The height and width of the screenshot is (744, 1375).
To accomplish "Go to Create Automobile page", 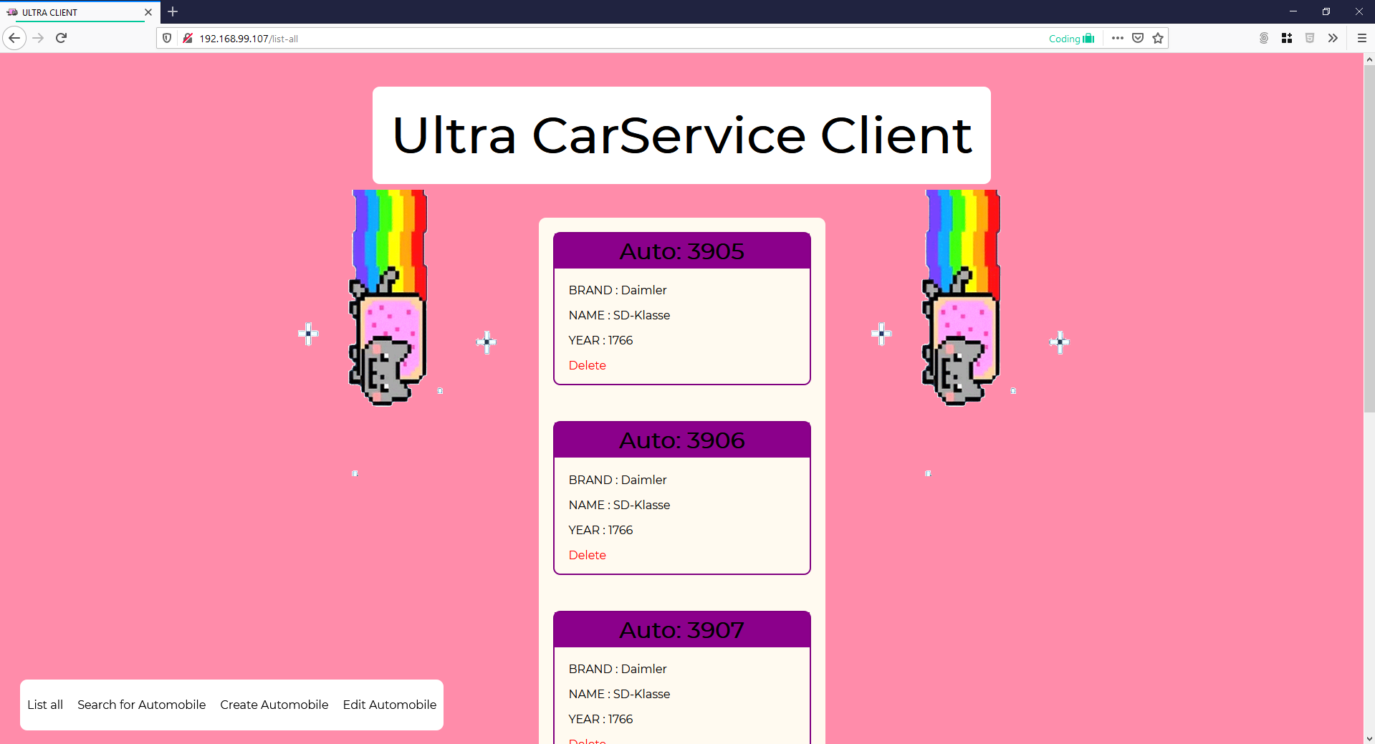I will (274, 705).
